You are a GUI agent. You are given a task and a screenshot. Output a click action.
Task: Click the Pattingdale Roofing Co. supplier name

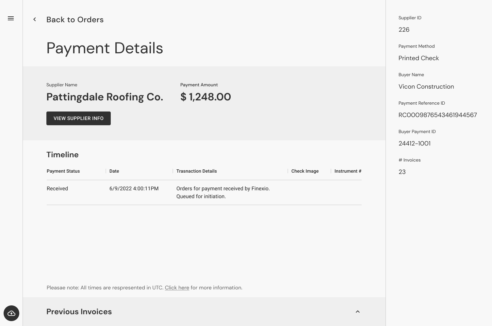pyautogui.click(x=105, y=97)
